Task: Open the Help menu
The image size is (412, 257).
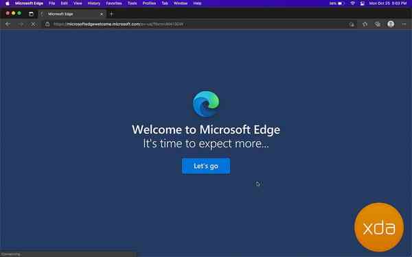Action: (x=197, y=3)
